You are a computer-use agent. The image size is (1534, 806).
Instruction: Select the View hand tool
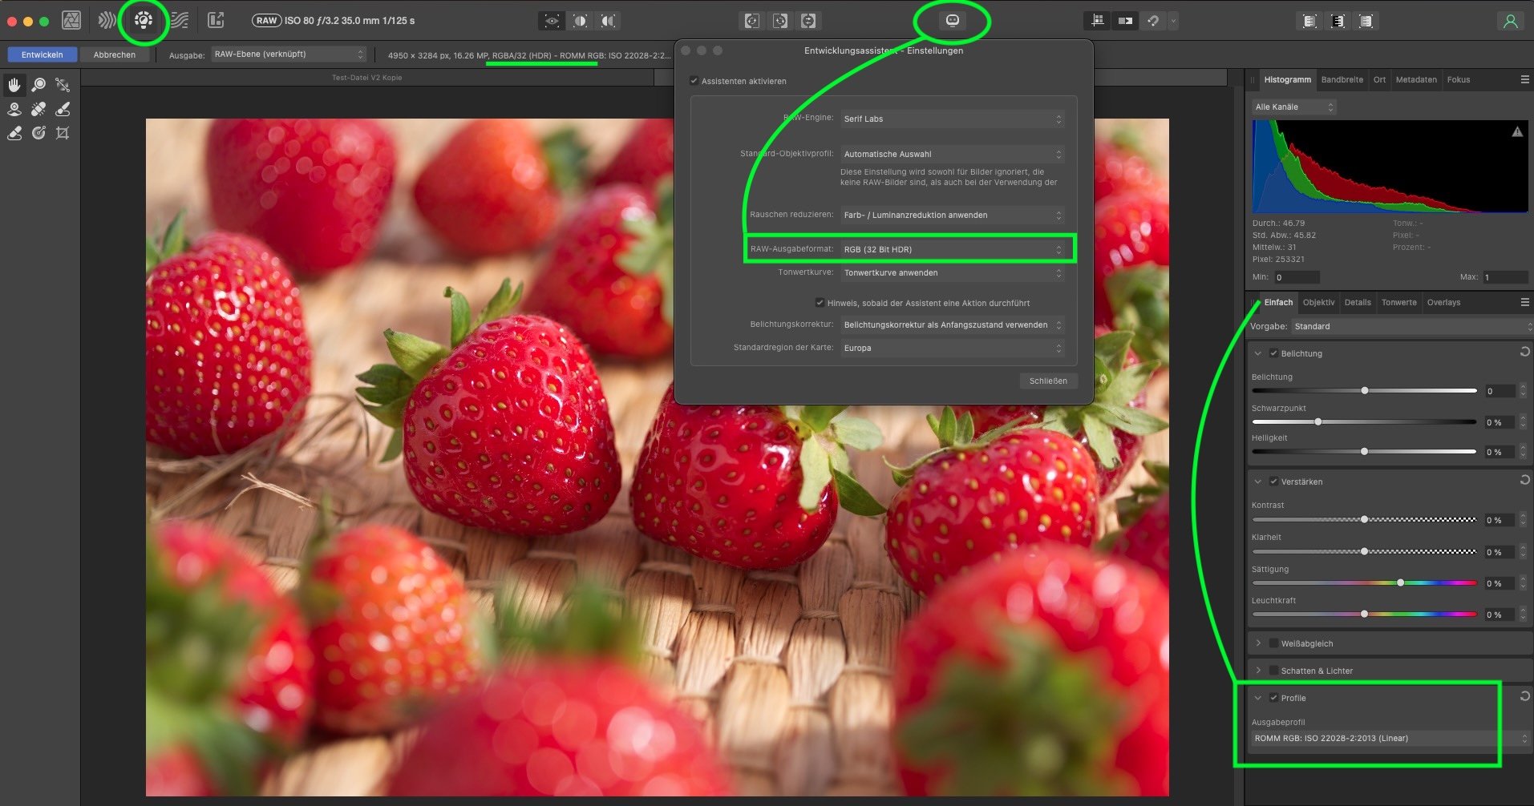(x=14, y=84)
